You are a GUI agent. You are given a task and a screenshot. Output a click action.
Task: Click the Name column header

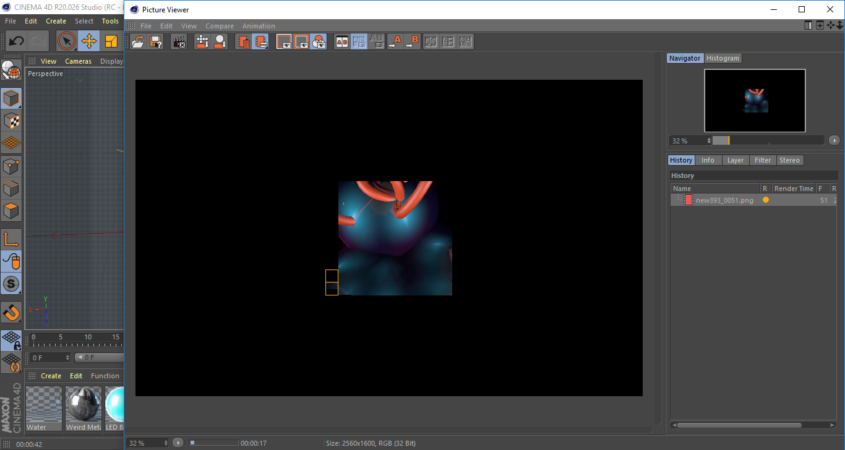point(716,189)
